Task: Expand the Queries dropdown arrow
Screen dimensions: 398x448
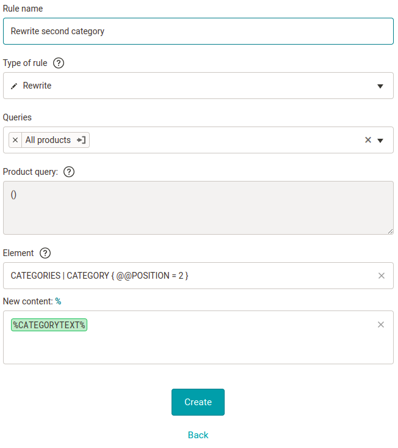Action: point(380,141)
